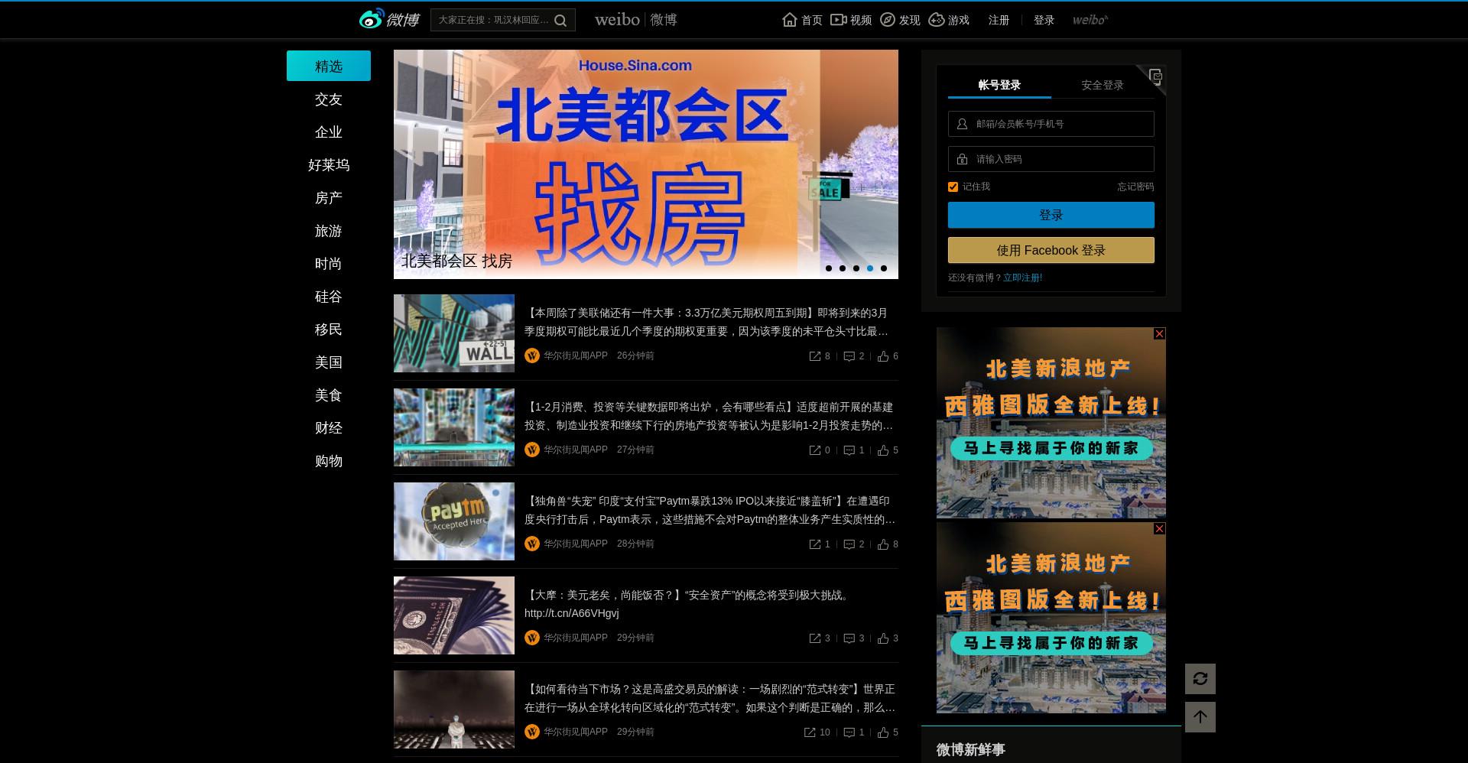1468x763 pixels.
Task: Click the 邮箱/会员帐号/手机号 field
Action: coord(1051,124)
